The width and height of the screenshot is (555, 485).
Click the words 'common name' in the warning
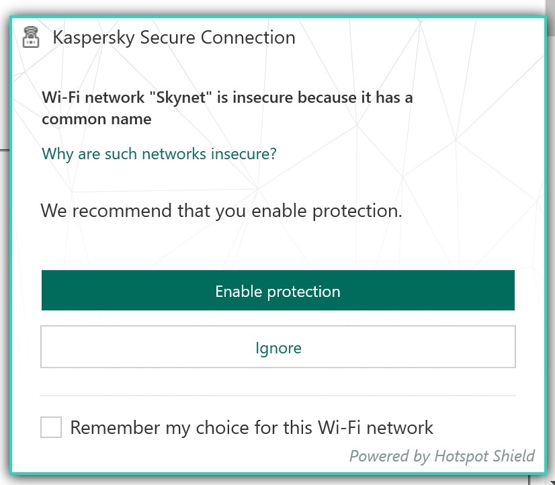click(96, 120)
